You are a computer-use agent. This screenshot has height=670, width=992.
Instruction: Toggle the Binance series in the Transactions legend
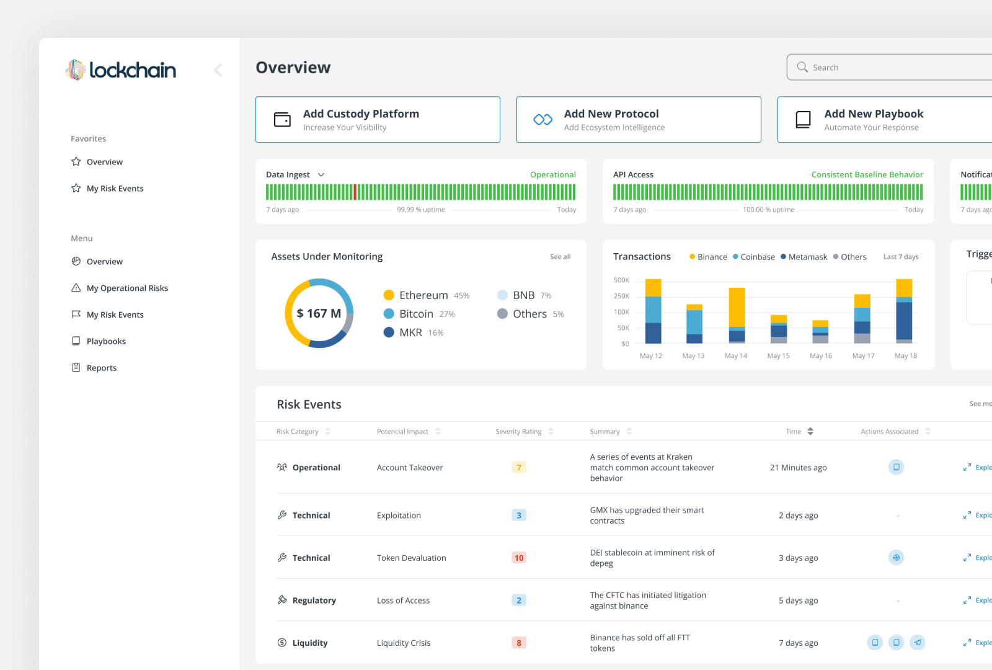(707, 256)
